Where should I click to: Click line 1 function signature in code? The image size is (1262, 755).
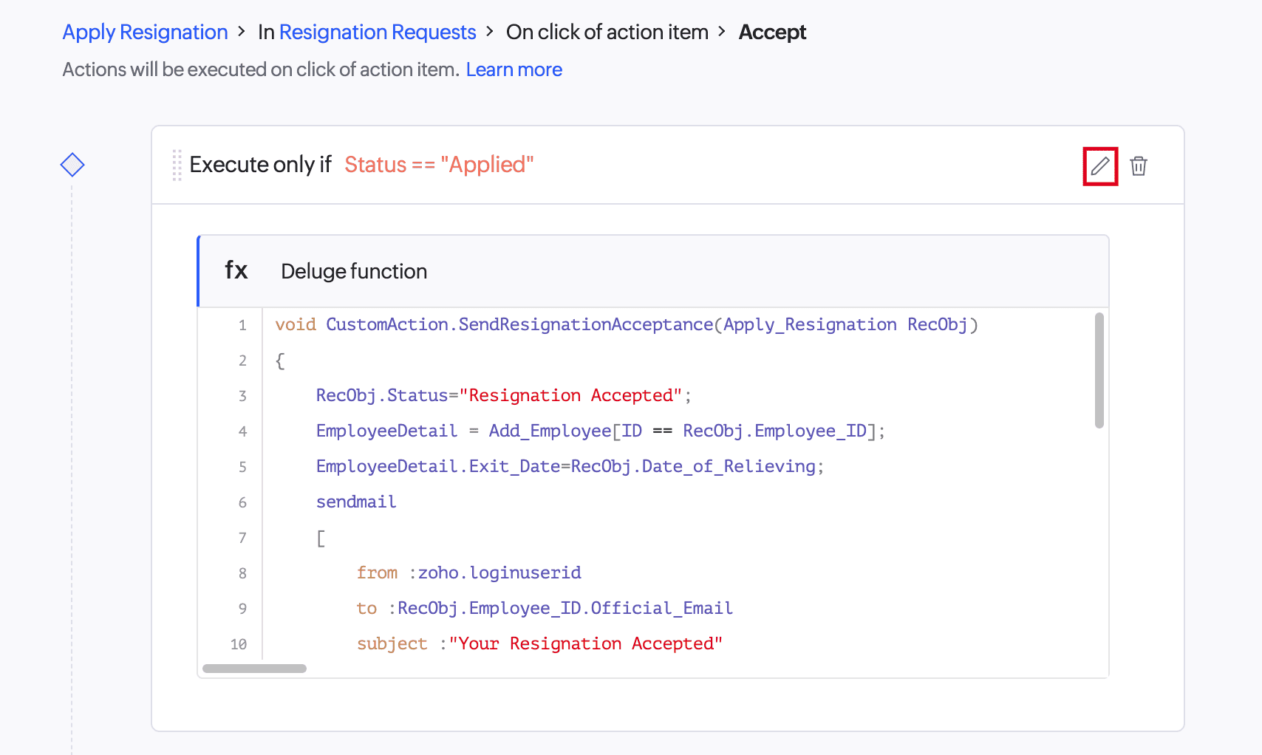point(627,325)
